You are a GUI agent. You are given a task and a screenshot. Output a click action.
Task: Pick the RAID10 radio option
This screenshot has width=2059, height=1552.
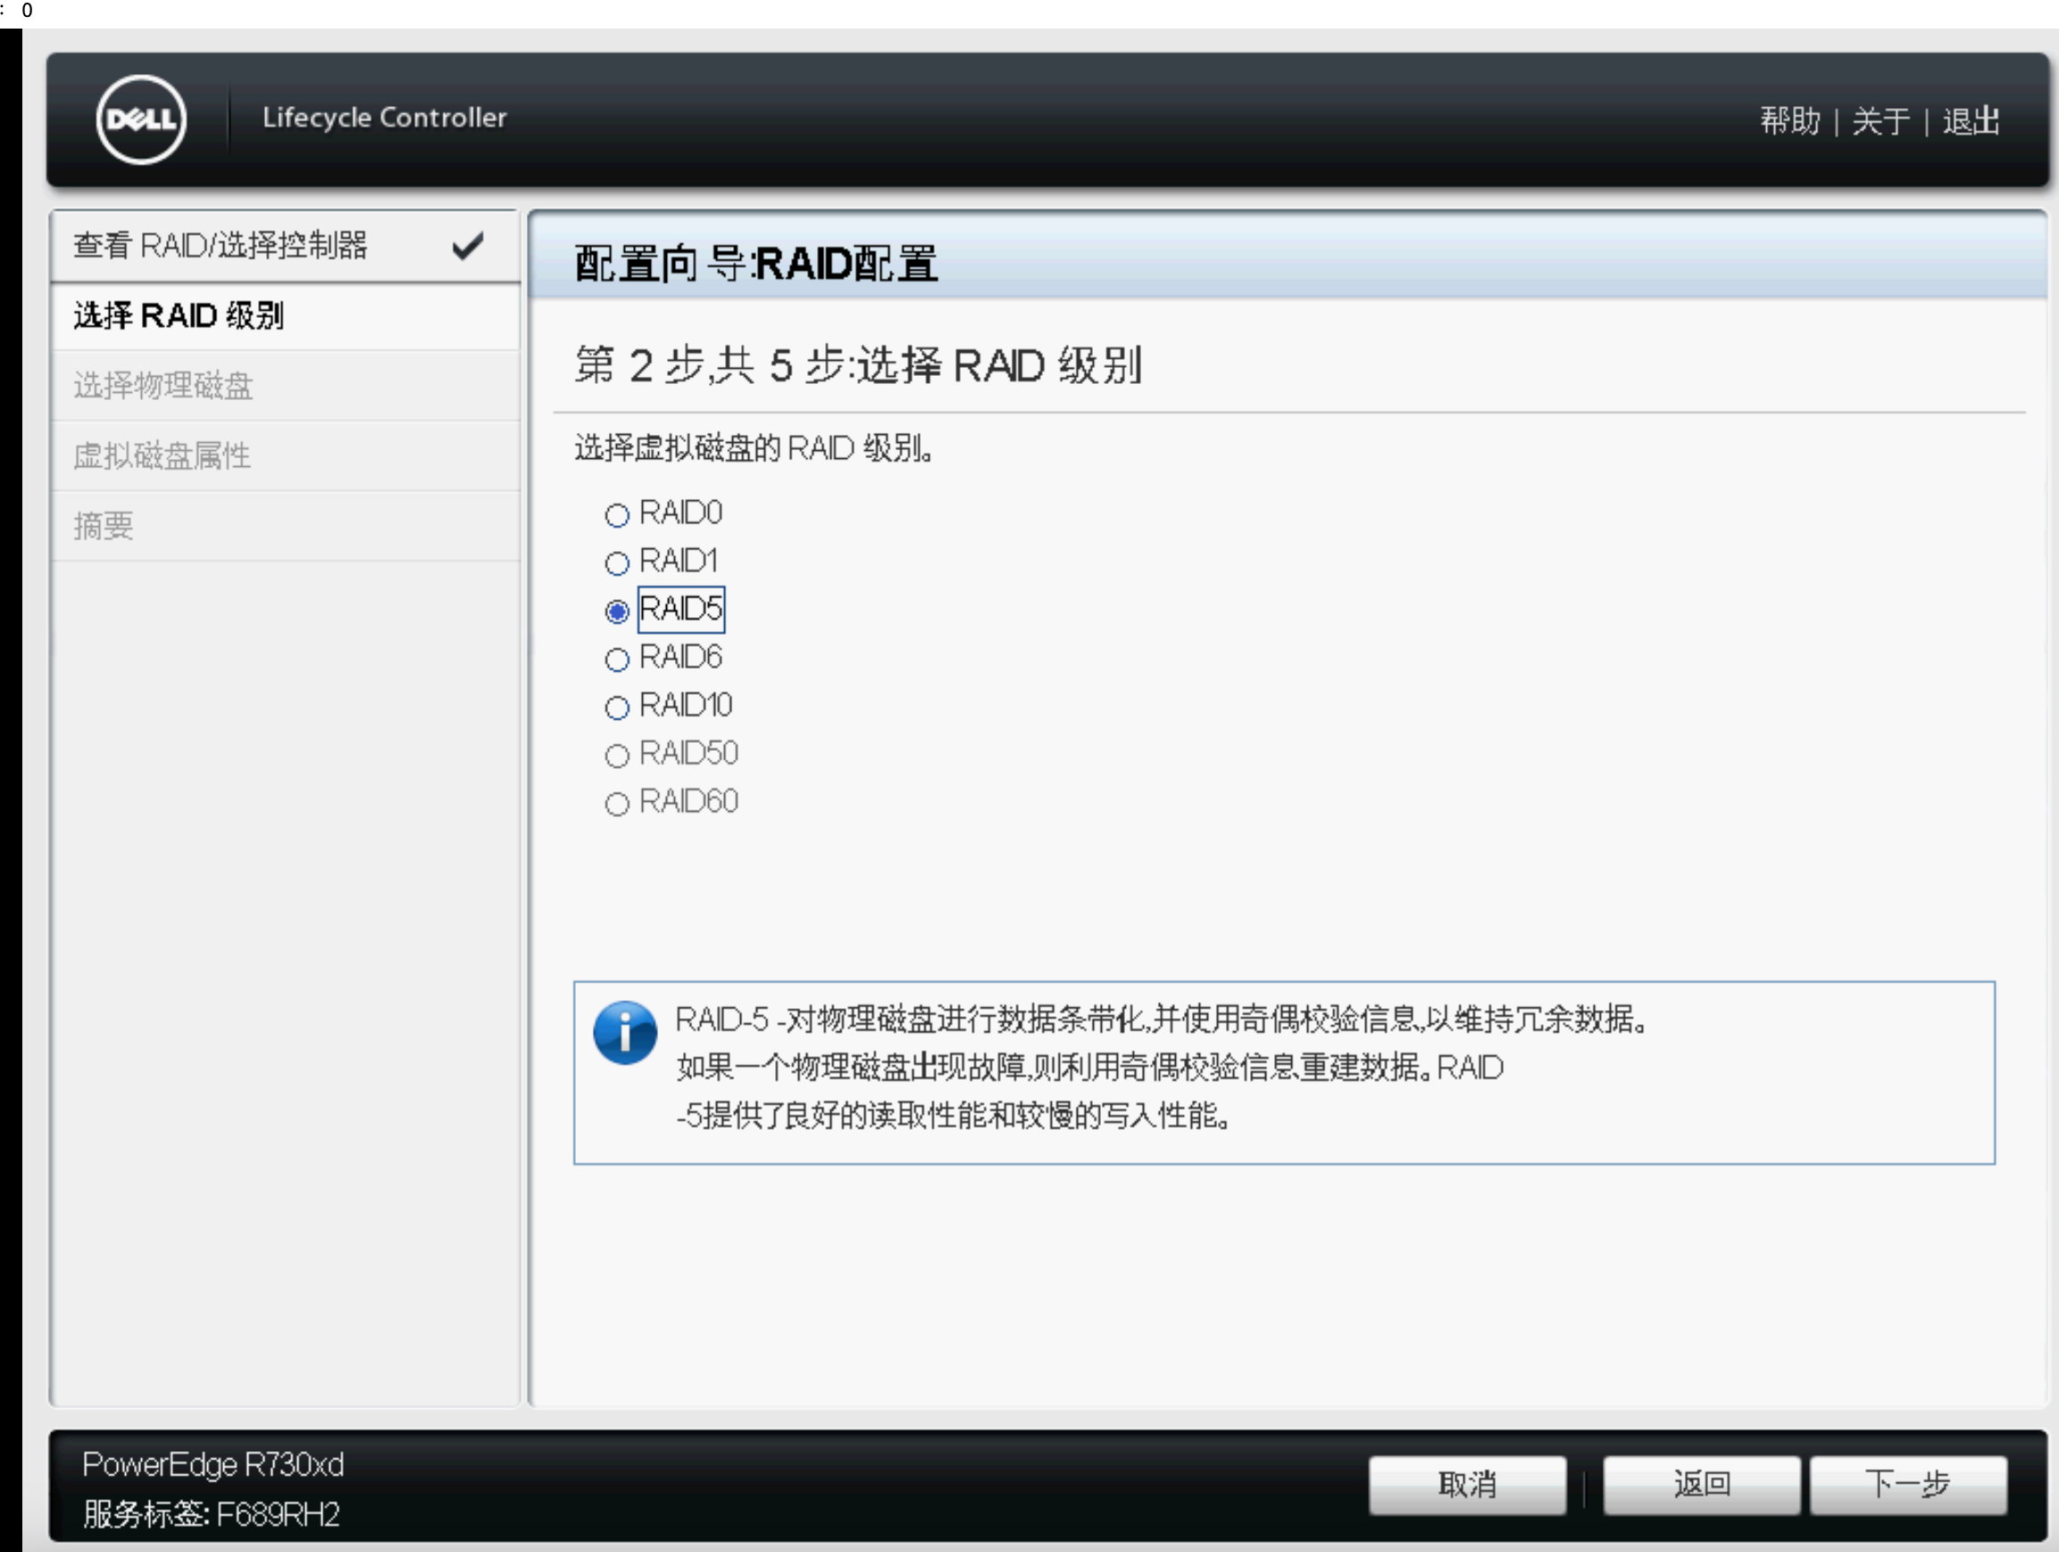click(x=617, y=707)
